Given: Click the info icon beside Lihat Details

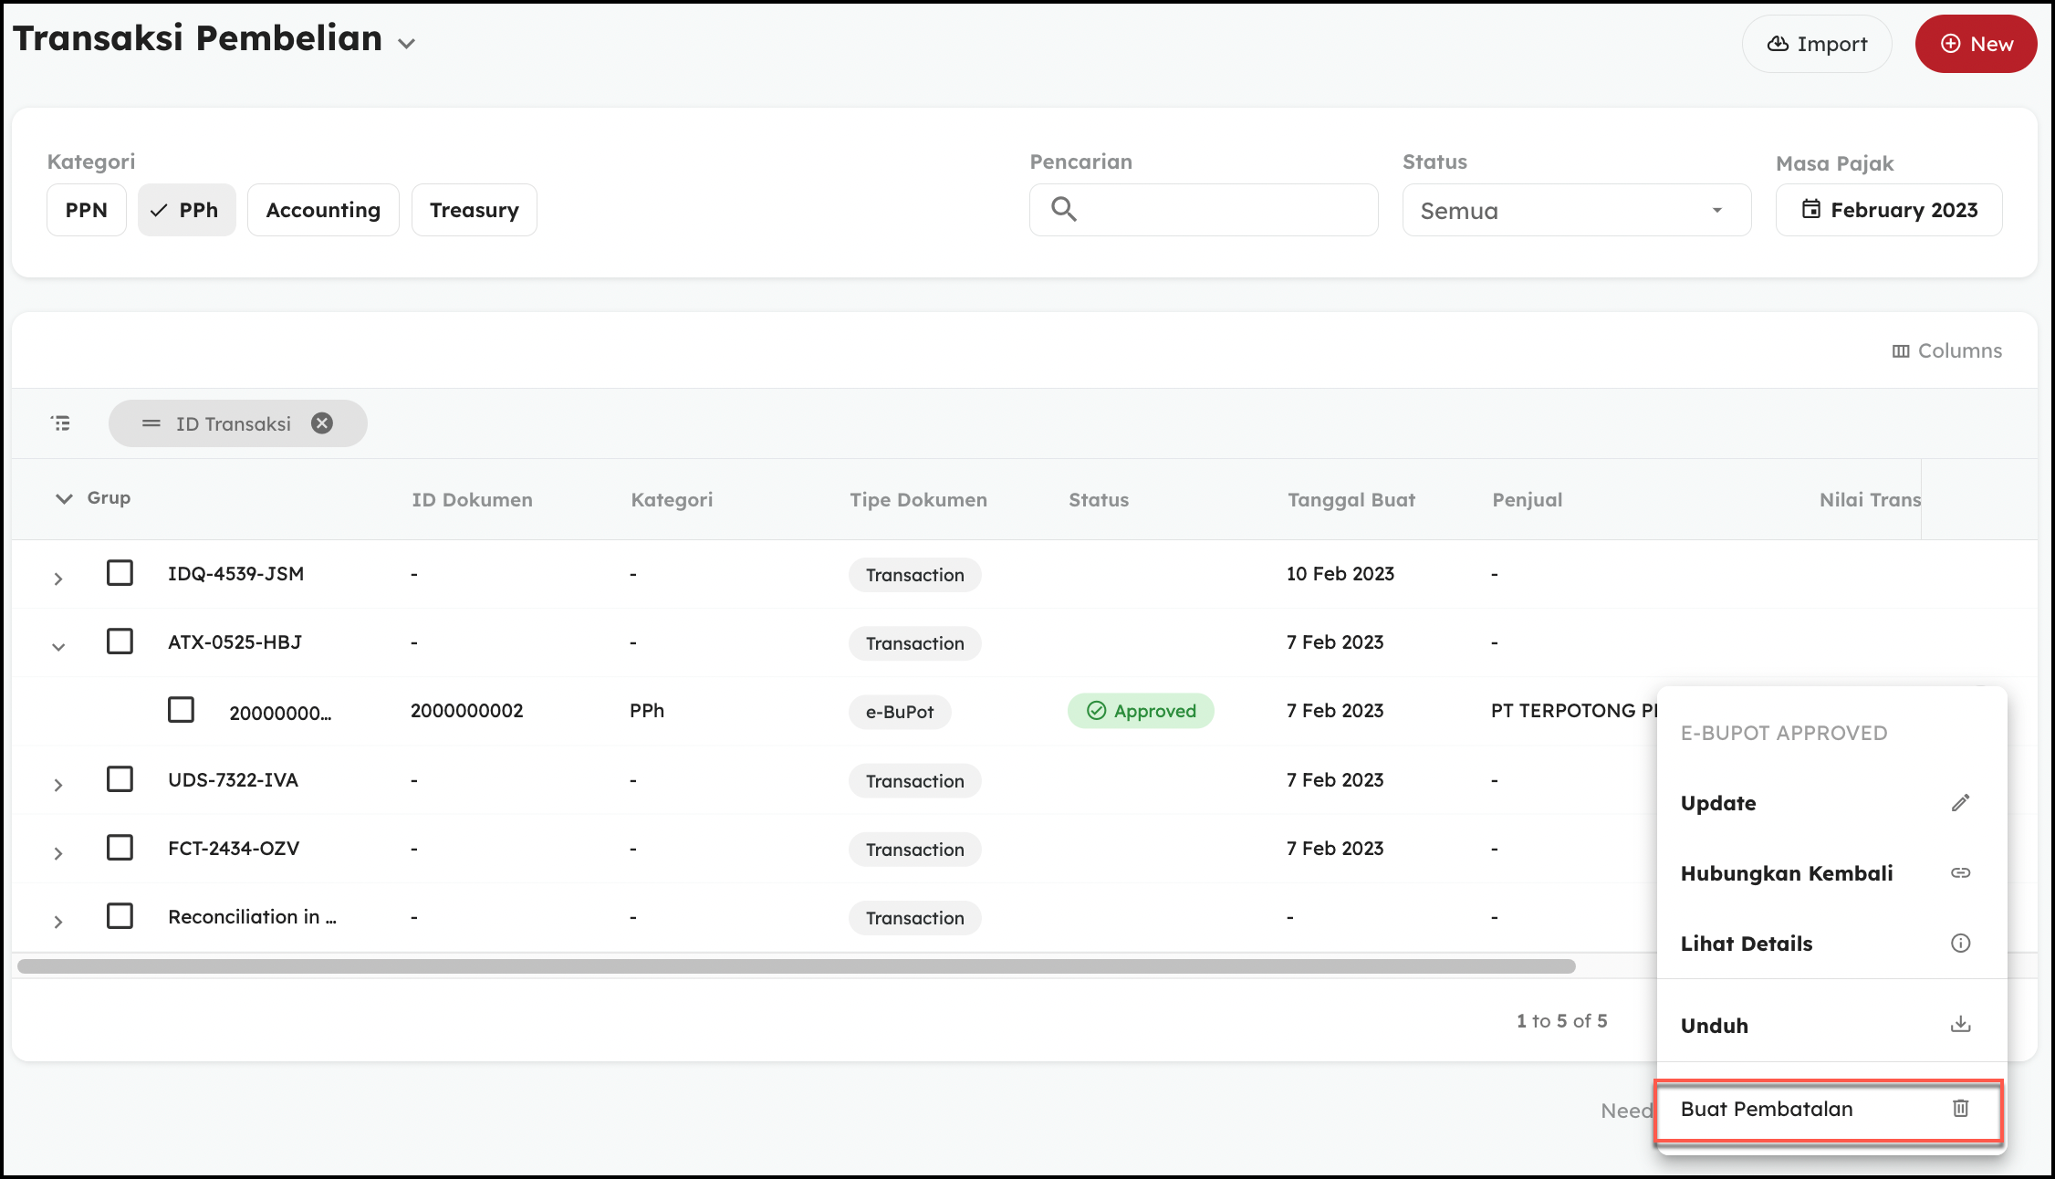Looking at the screenshot, I should 1960,944.
